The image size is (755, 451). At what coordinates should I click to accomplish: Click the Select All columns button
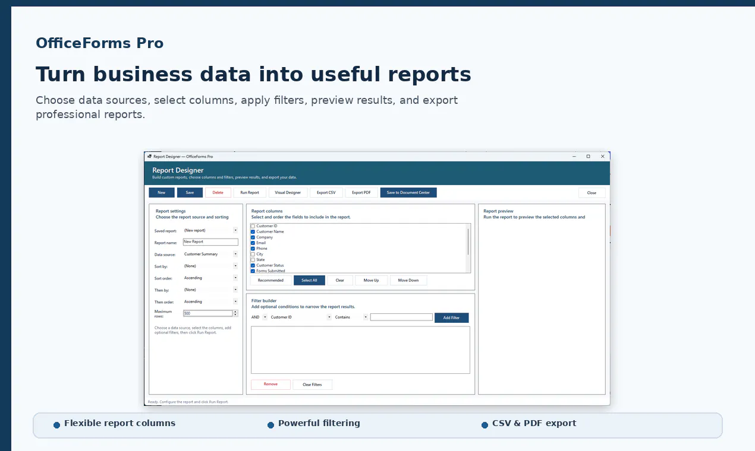click(309, 280)
